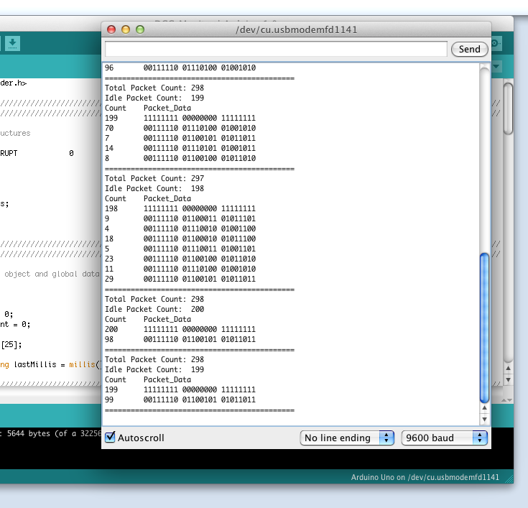The height and width of the screenshot is (508, 528).
Task: Click the Arduino editor scrollbar thumb
Action: tap(508, 108)
